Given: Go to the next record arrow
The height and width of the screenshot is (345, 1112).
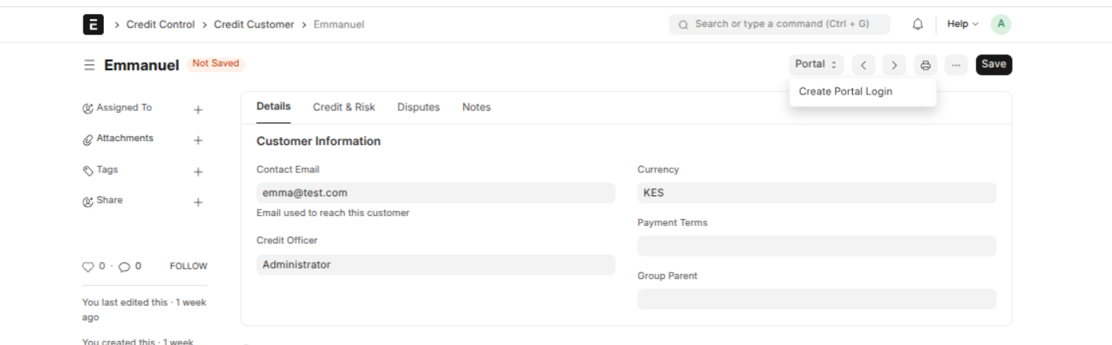Looking at the screenshot, I should point(894,65).
